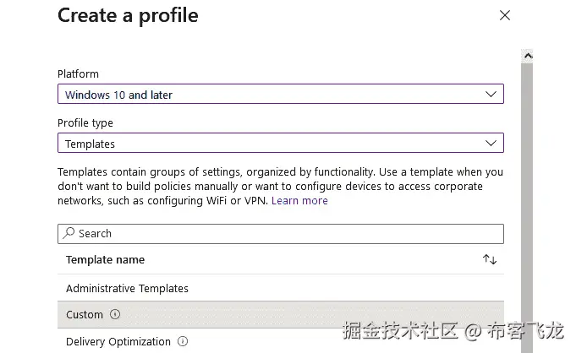Click the Create a profile heading

pyautogui.click(x=128, y=15)
